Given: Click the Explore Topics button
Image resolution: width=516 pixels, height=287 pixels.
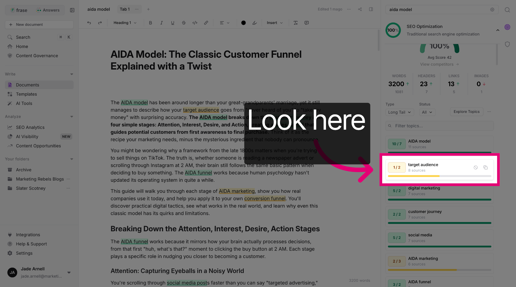Looking at the screenshot, I should [x=467, y=112].
